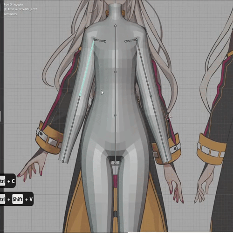Click the wrist tip joint near the 3D cursor arm

tap(168, 162)
